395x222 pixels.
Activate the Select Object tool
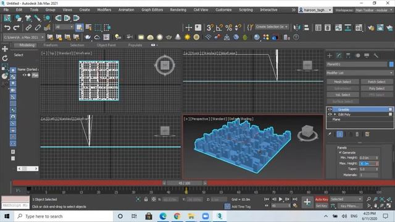pos(80,27)
